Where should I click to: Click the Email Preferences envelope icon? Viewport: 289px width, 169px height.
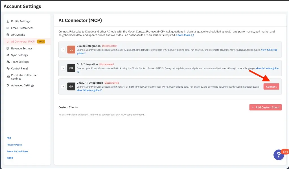click(x=8, y=28)
